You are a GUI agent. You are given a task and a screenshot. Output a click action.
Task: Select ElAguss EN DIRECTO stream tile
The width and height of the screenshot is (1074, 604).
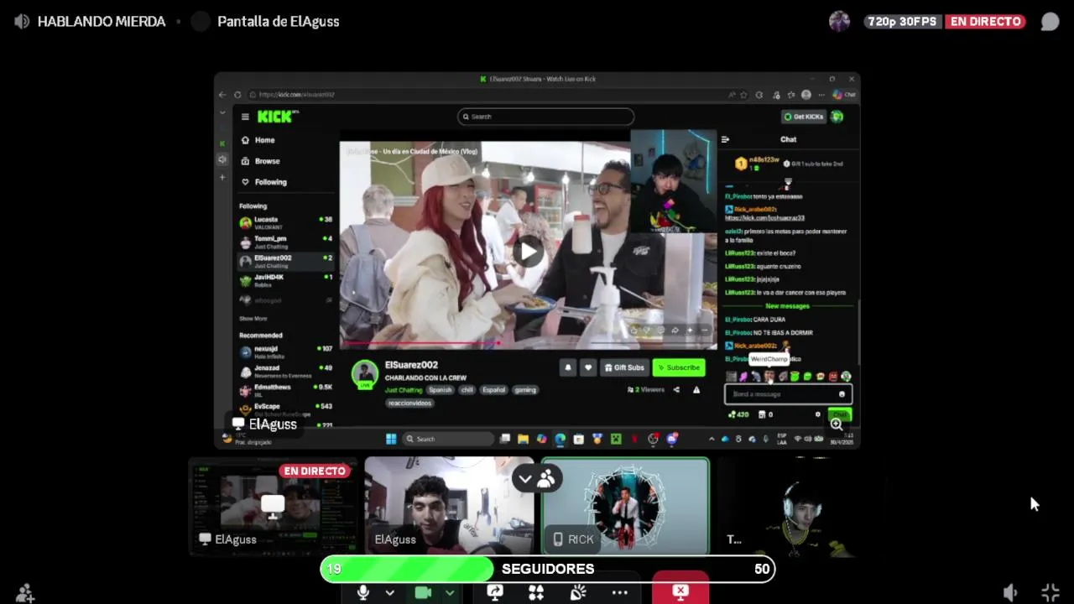coord(274,506)
